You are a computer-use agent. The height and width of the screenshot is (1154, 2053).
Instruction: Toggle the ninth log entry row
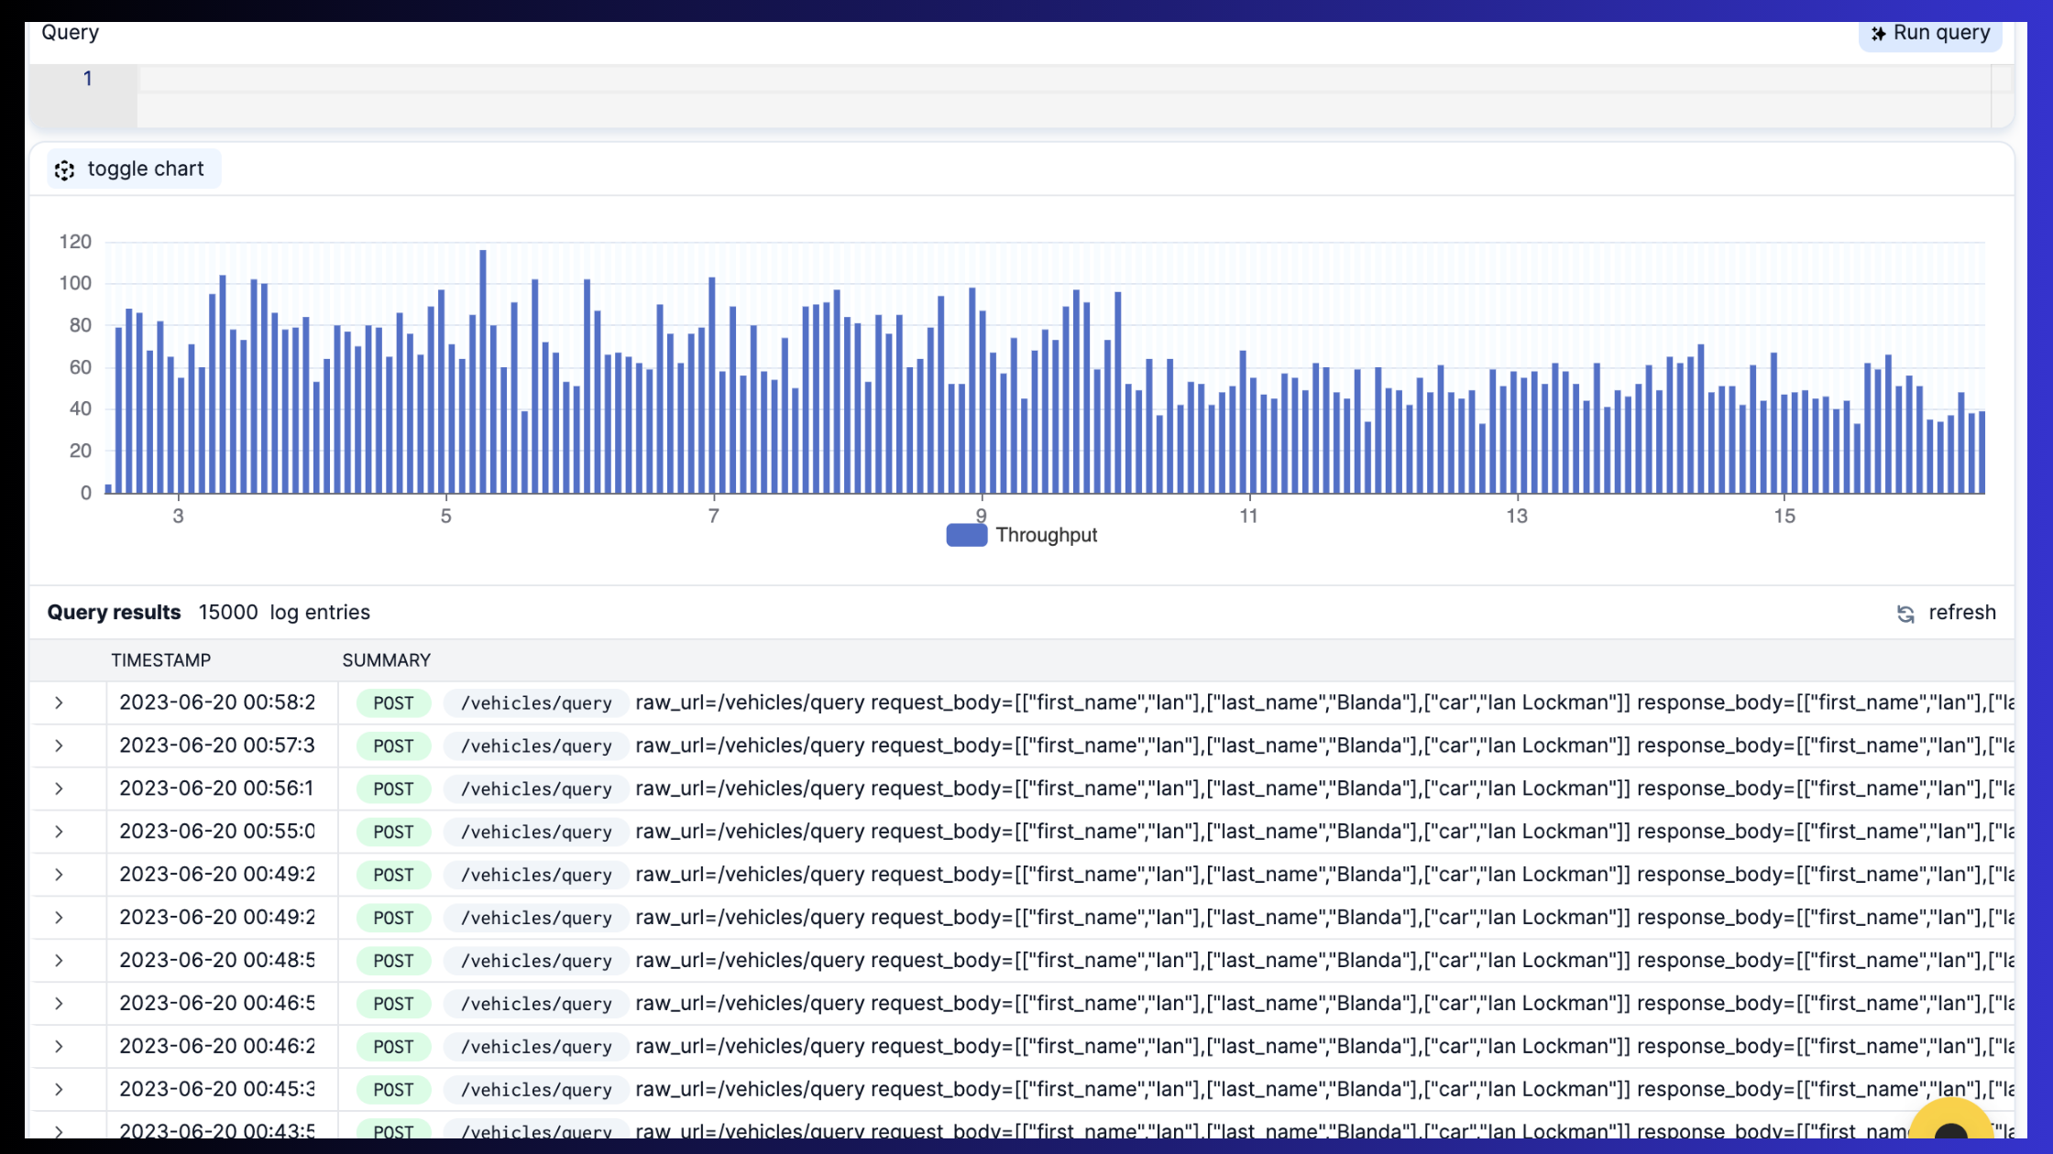60,1046
